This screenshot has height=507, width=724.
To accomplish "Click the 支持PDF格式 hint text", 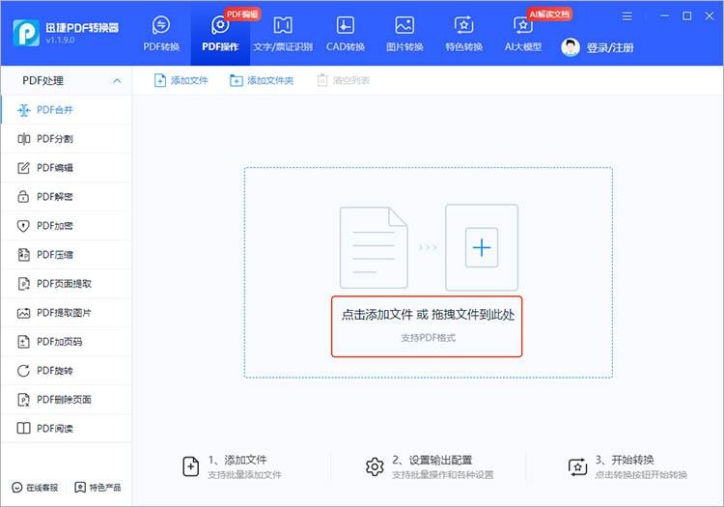I will pos(428,338).
